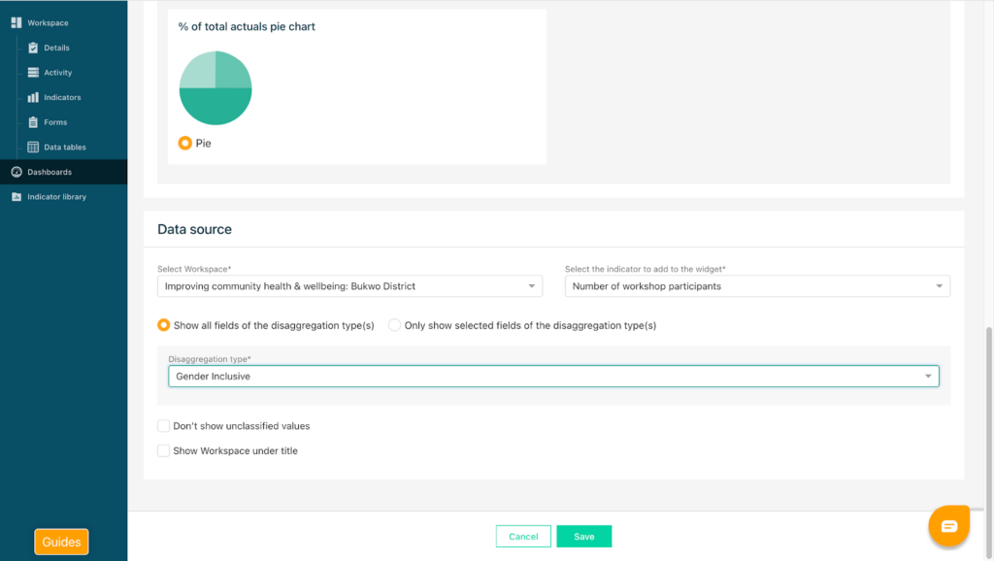
Task: Choose Show all fields of disaggregation types
Action: pyautogui.click(x=164, y=325)
